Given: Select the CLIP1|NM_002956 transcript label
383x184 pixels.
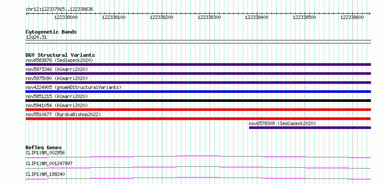Looking at the screenshot, I should [45, 153].
